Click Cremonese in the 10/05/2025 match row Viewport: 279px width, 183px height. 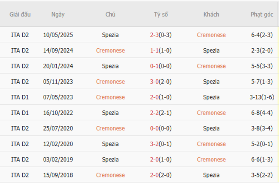tap(211, 35)
